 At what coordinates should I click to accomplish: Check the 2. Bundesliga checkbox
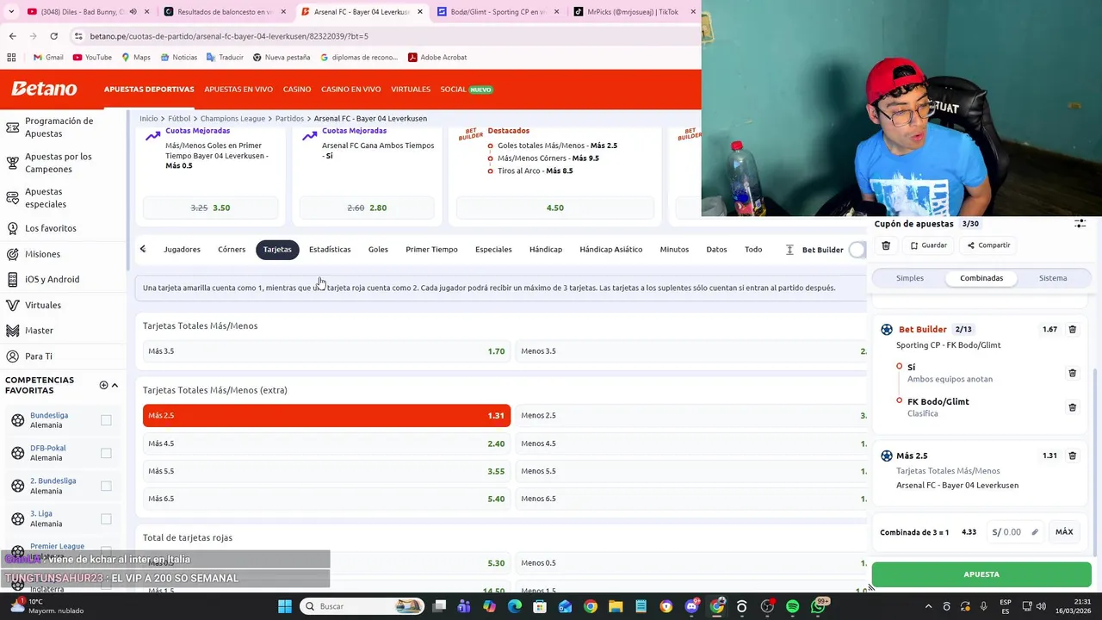pos(106,486)
